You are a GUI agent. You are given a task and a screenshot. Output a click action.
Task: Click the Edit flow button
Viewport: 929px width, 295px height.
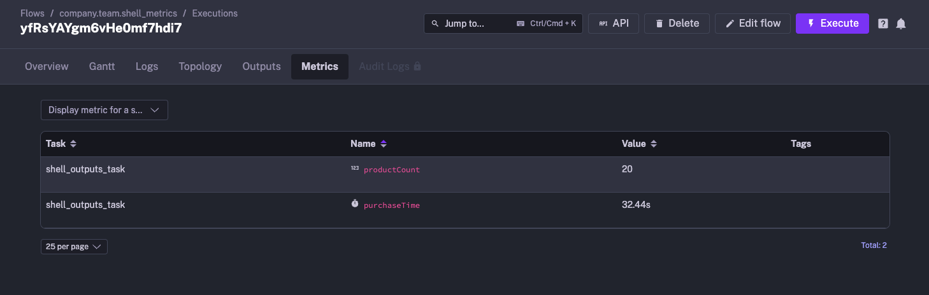coord(753,24)
